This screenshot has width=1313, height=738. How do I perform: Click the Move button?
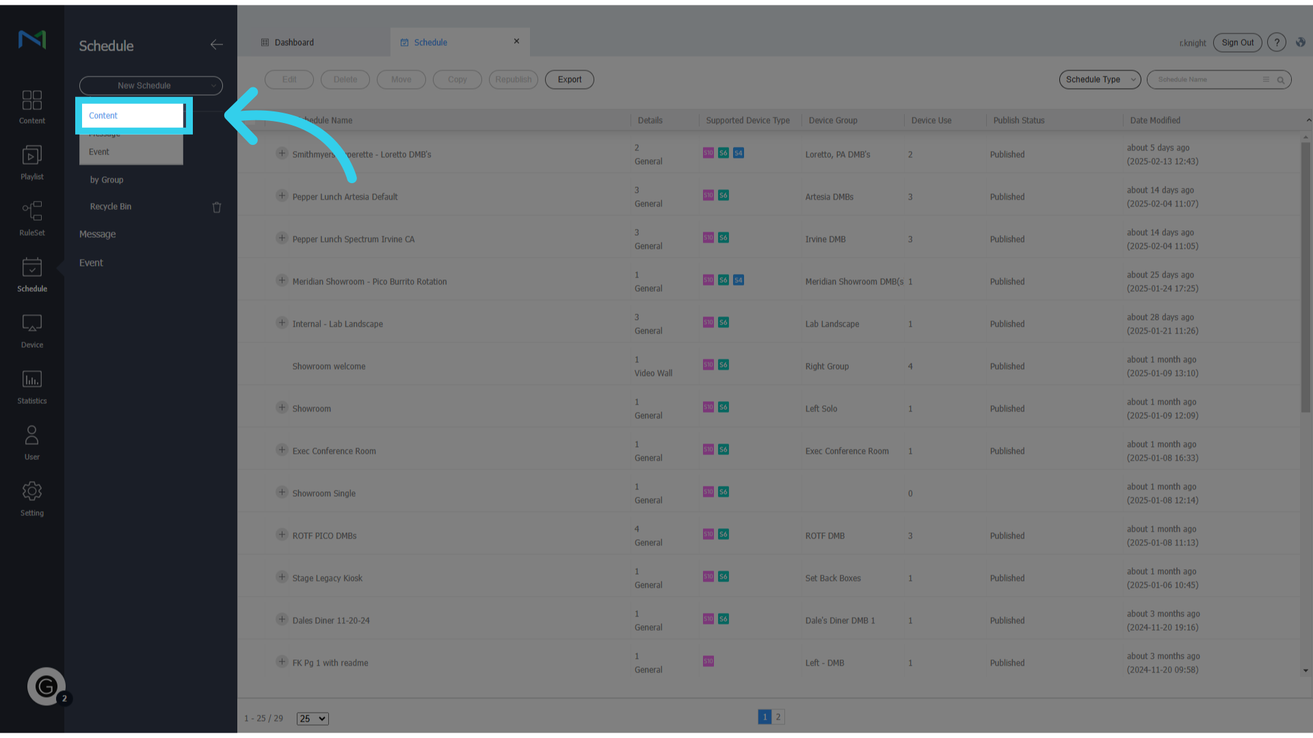401,80
